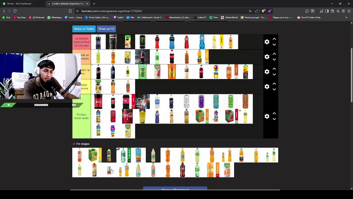Open the Twitch bookmark
The width and height of the screenshot is (353, 199).
[119, 17]
